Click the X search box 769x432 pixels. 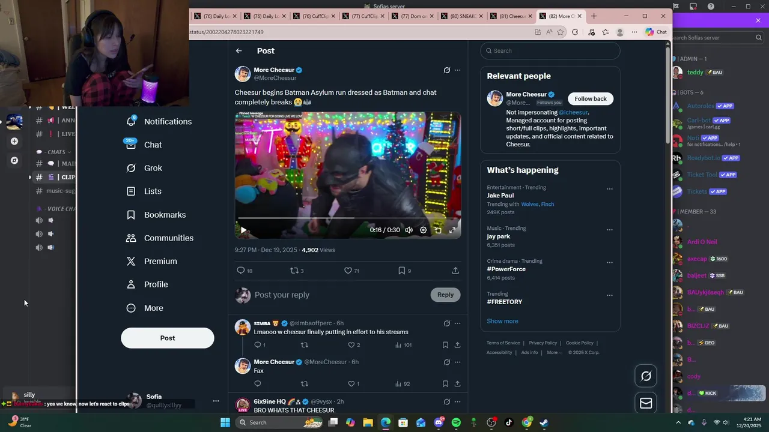tap(550, 51)
